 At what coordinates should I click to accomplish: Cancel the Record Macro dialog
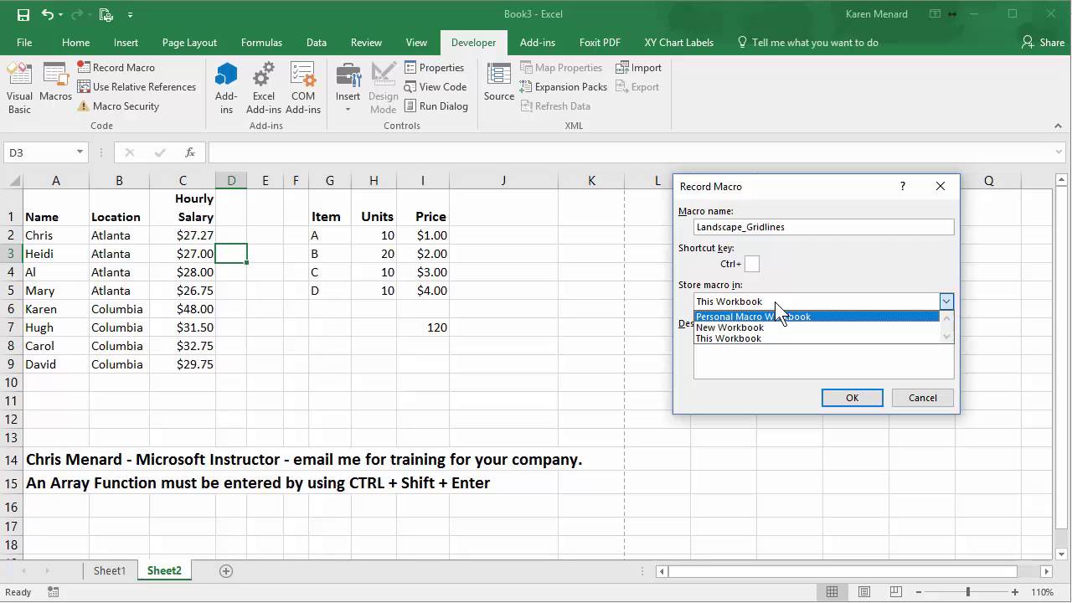point(923,398)
